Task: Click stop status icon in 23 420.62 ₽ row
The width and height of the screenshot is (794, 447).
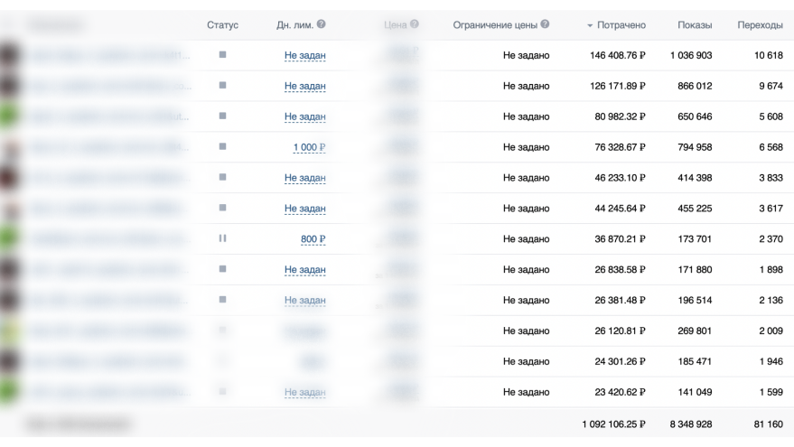Action: [x=222, y=392]
